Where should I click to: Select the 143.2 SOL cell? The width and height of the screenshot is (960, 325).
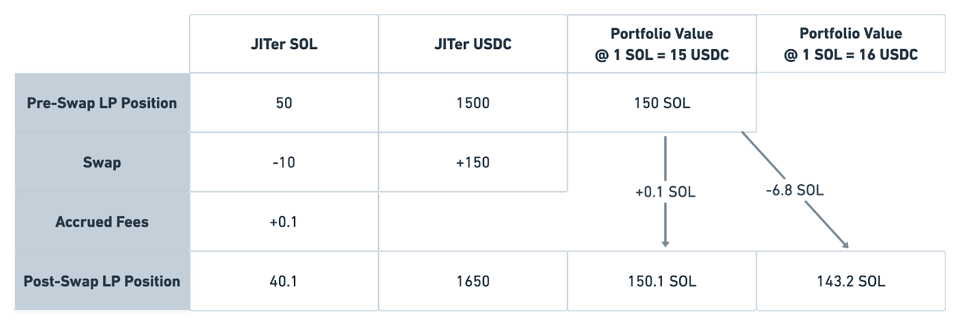coord(851,281)
